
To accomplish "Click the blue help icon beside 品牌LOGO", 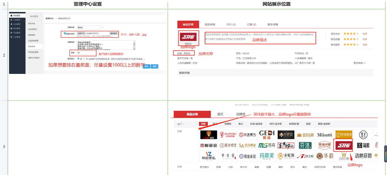I will click(x=65, y=33).
